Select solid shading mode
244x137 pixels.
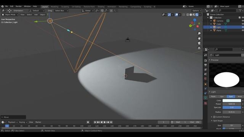[x=191, y=15]
